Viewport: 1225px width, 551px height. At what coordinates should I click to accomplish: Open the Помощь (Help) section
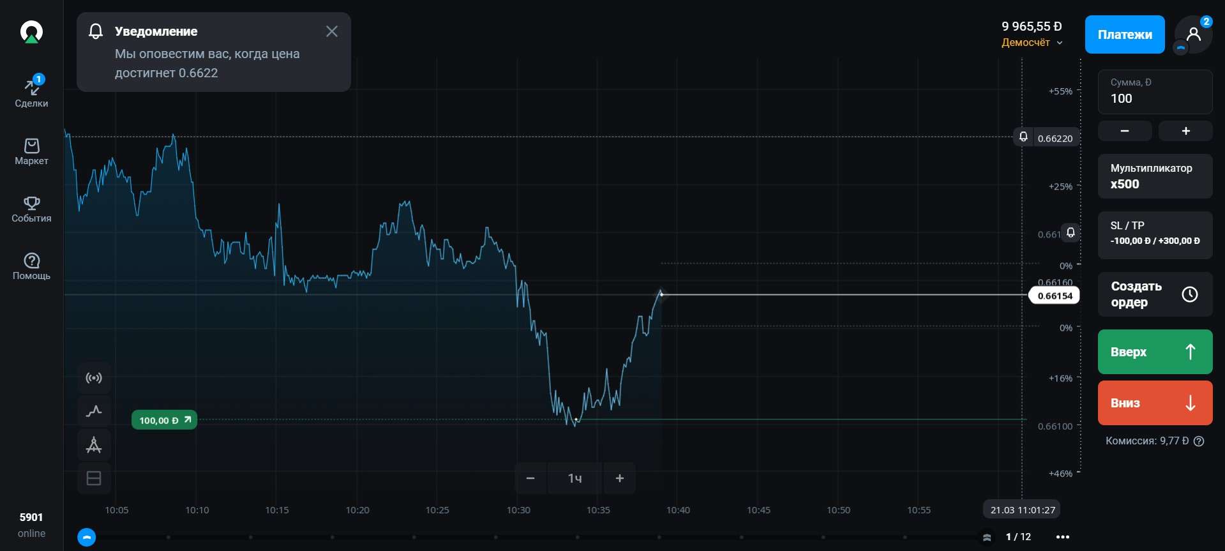[31, 266]
